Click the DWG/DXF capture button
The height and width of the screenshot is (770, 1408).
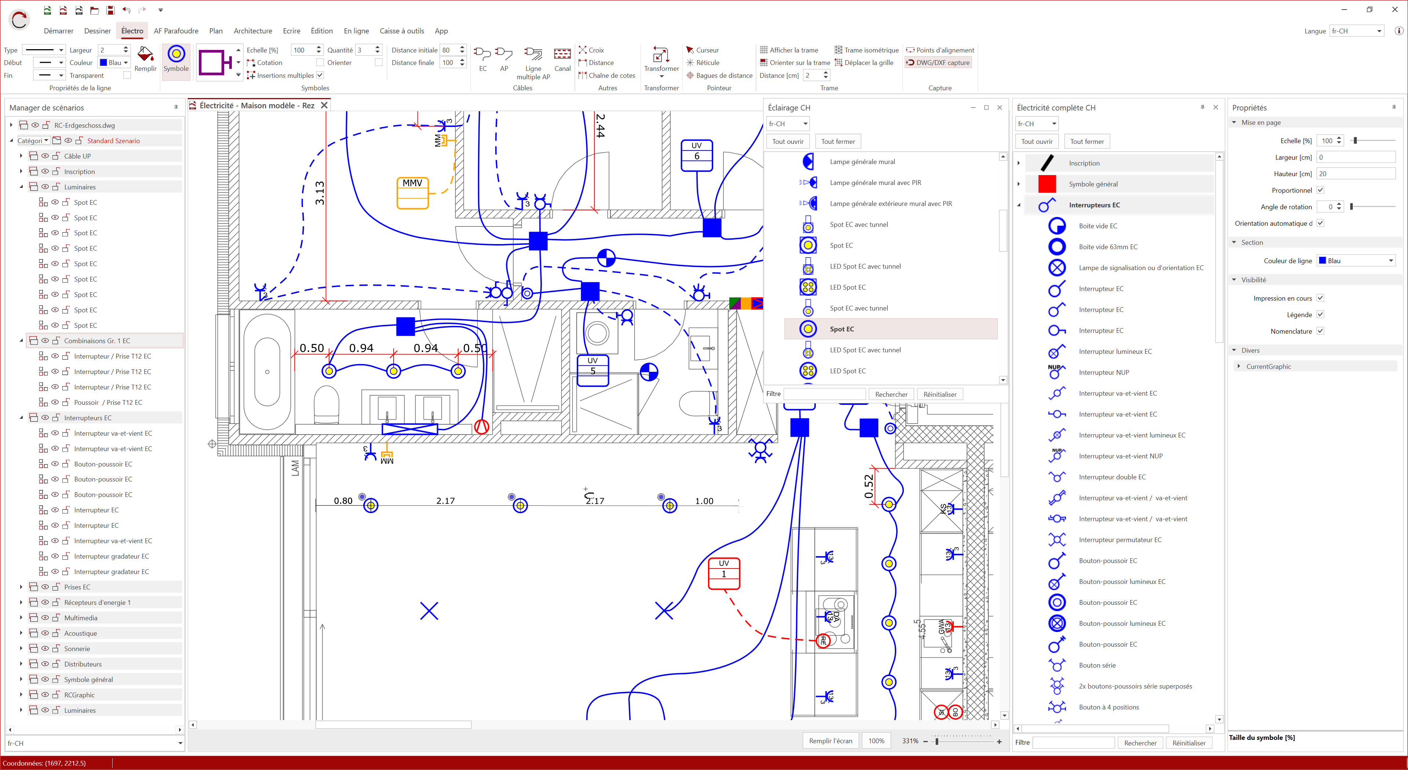pyautogui.click(x=938, y=62)
